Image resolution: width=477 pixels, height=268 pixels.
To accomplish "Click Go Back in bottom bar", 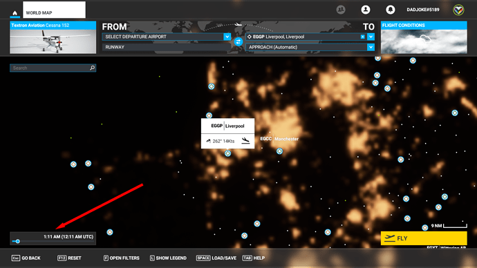I will (x=26, y=258).
